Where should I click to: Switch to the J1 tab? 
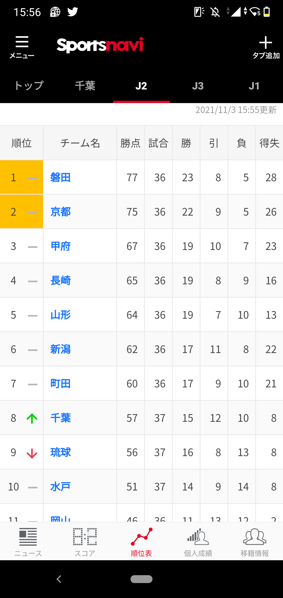point(254,86)
